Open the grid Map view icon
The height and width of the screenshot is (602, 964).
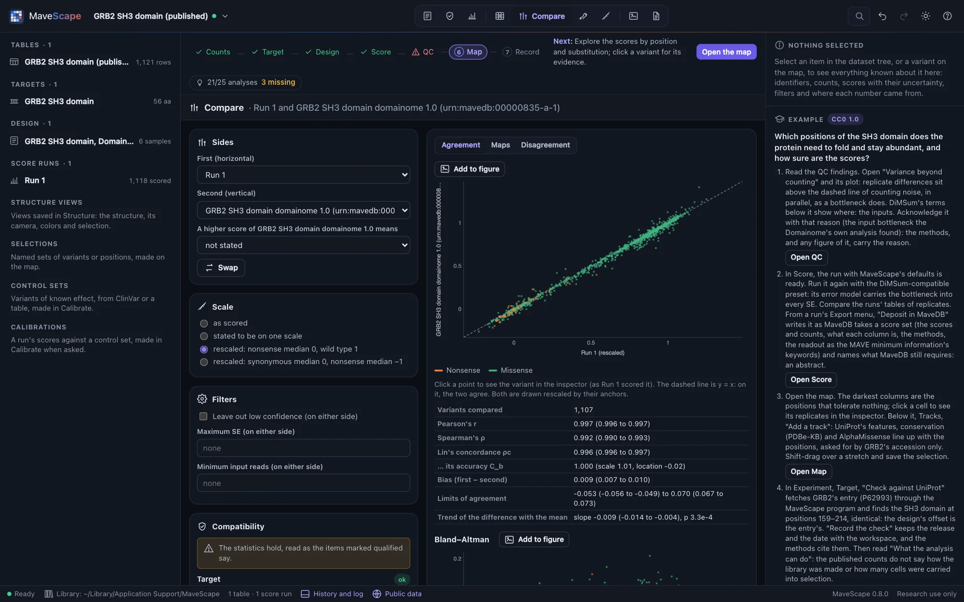pos(500,16)
